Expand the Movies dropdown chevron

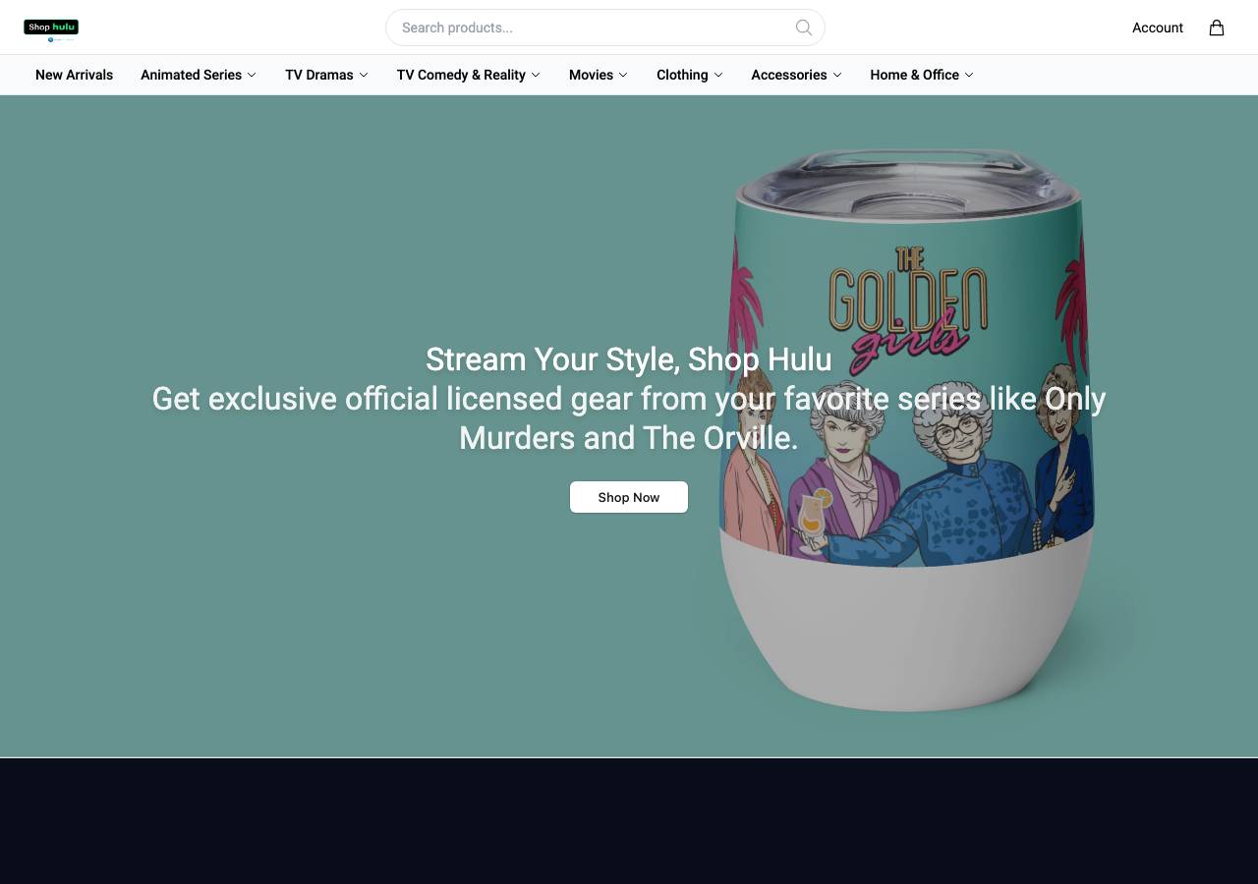[x=623, y=75]
